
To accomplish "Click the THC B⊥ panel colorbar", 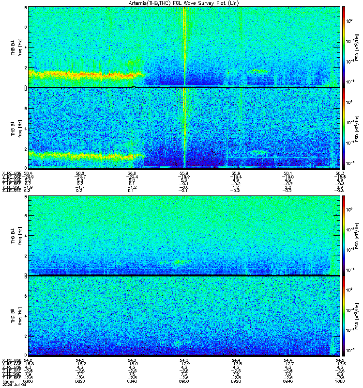I will click(344, 235).
